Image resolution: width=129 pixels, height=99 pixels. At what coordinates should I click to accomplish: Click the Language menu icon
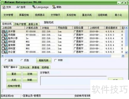pos(34,7)
